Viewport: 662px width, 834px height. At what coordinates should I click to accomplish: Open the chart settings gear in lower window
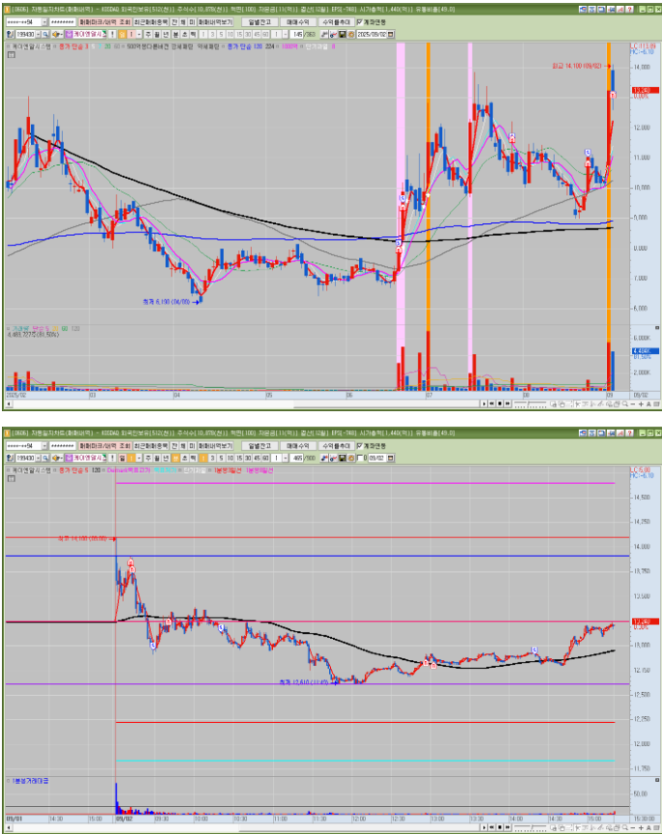(x=350, y=458)
